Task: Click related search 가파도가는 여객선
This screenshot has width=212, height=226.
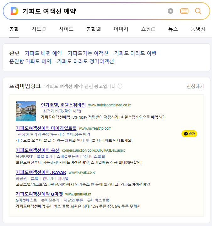Action: click(x=88, y=53)
